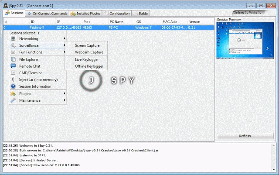Click the 08-00-27-93-4... MAC address cell
Image resolution: width=279 pixels, height=175 pixels.
click(174, 27)
